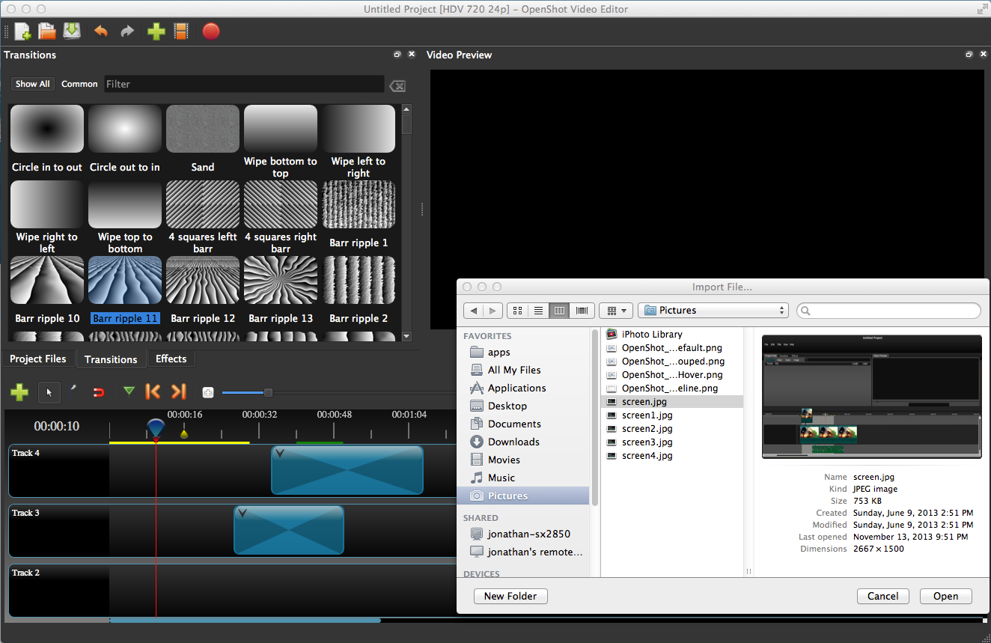This screenshot has width=991, height=643.
Task: Adjust the timeline zoom slider handle
Action: [268, 392]
